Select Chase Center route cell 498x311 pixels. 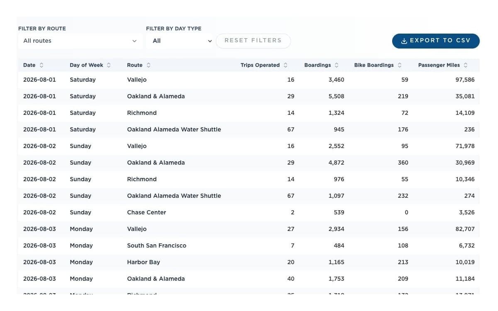146,212
